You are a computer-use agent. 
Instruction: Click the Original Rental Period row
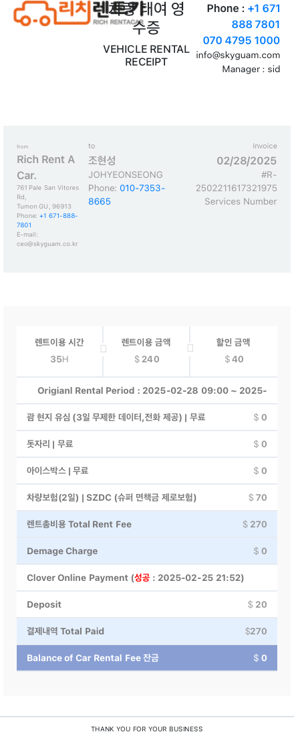[x=147, y=390]
